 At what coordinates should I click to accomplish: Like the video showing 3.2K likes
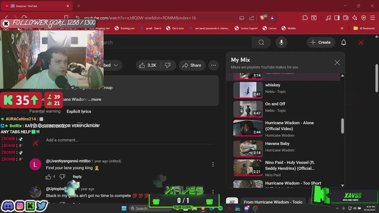[x=148, y=65]
